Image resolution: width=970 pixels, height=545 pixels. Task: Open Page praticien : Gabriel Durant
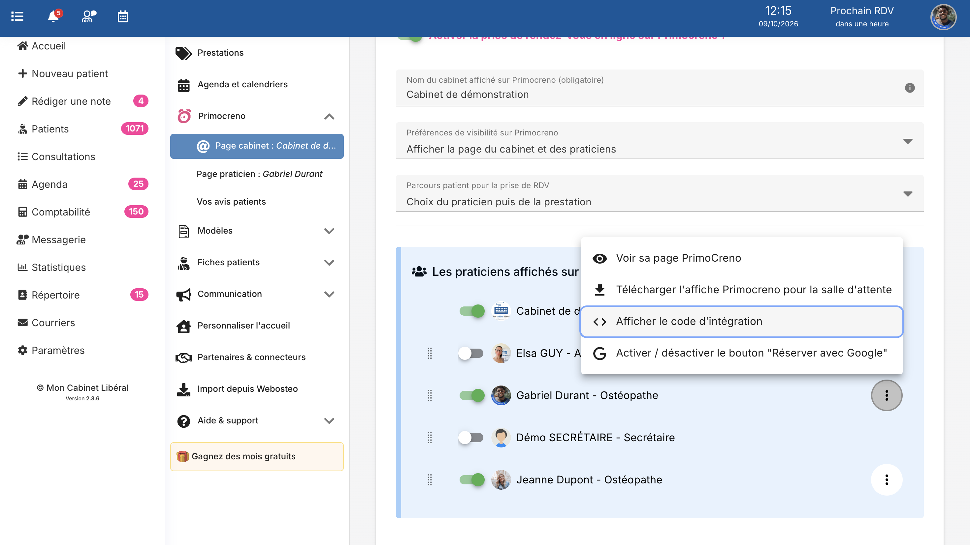click(259, 174)
